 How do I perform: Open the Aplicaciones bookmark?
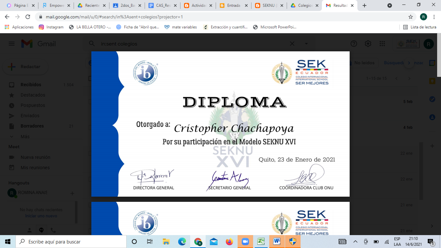point(19,27)
